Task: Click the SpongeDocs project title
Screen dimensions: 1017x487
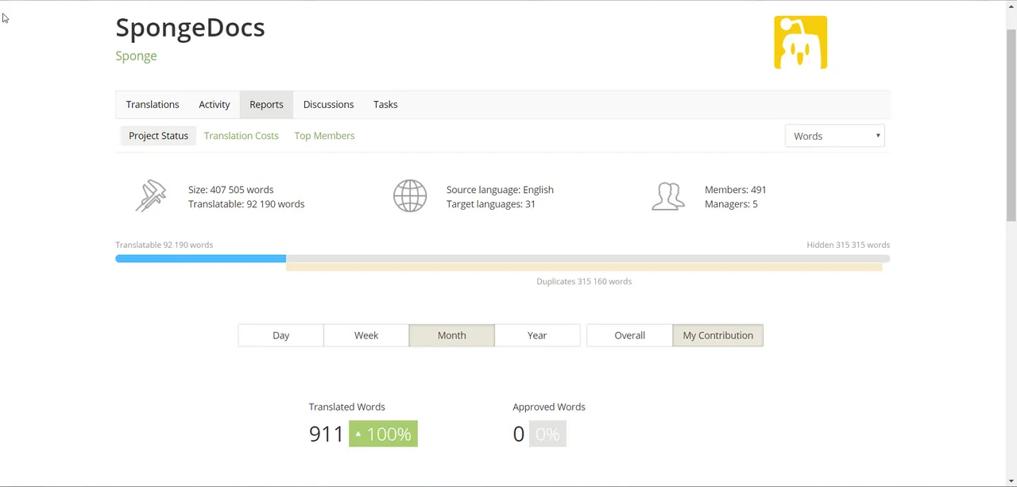Action: pos(190,27)
